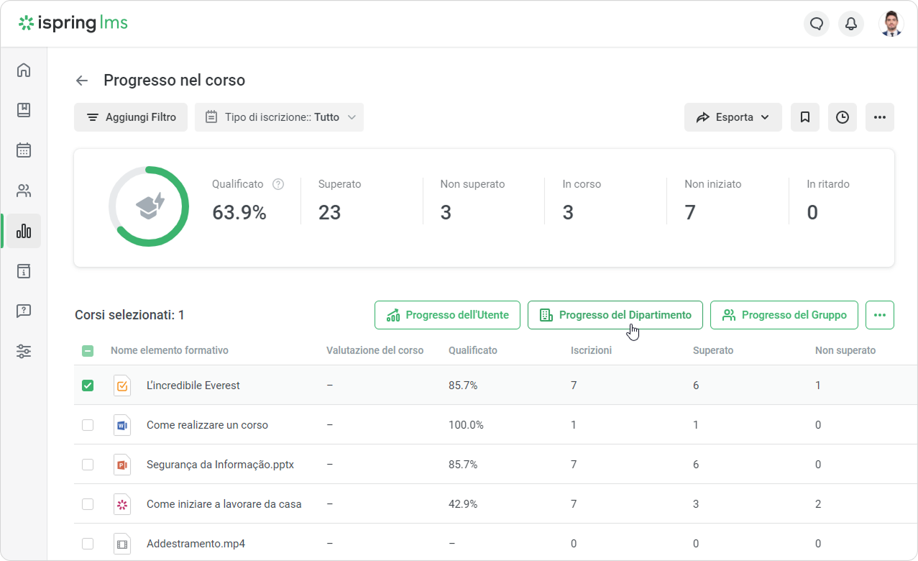Go back using the left arrow
The image size is (918, 561).
[82, 81]
